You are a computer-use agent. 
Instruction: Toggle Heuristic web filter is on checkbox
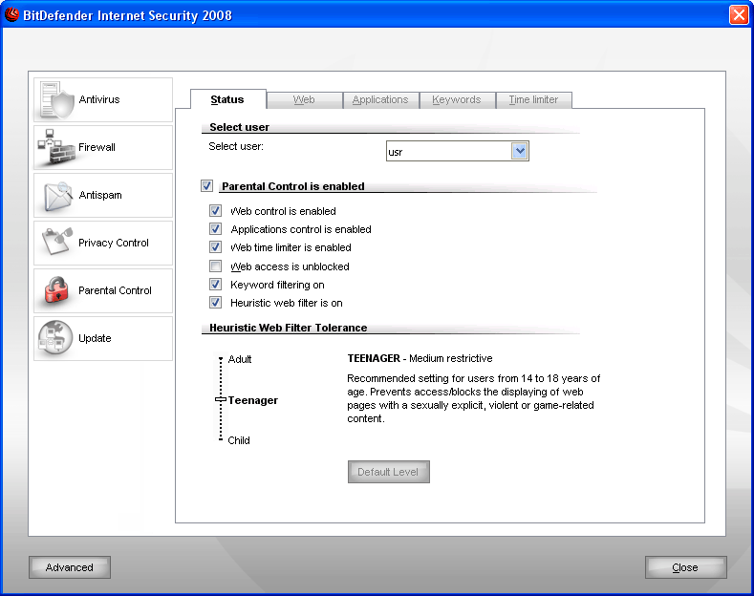(x=215, y=303)
